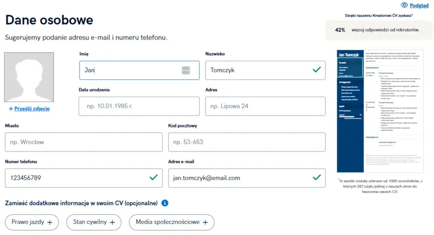Expand the Stan cywilny option
The height and width of the screenshot is (235, 434).
point(94,222)
